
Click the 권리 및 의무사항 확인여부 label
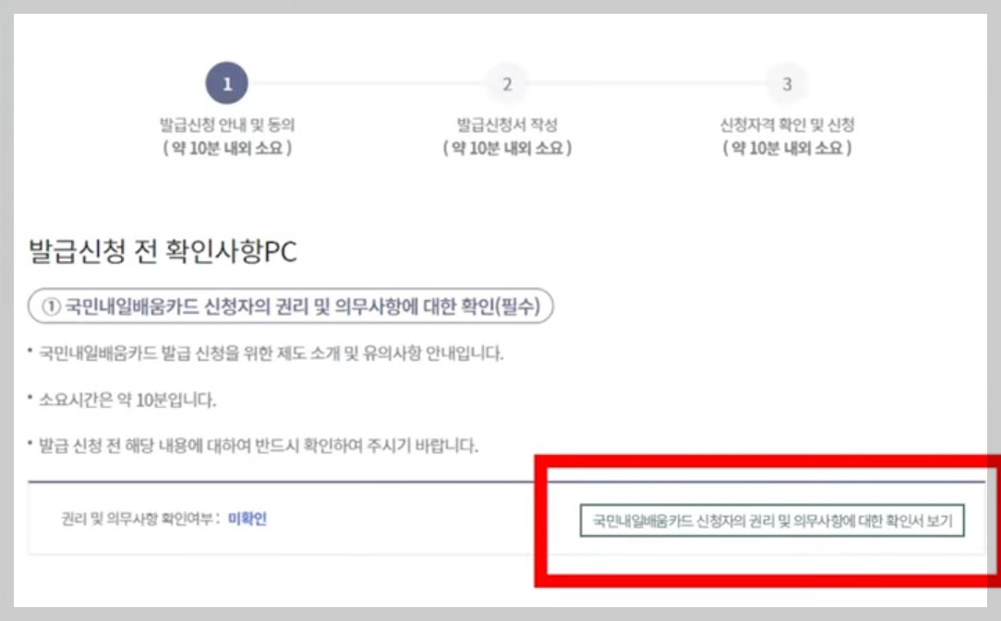pos(140,519)
